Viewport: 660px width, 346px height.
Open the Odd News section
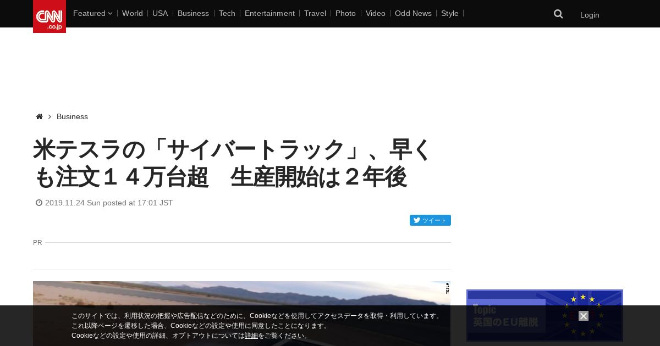[x=413, y=13]
